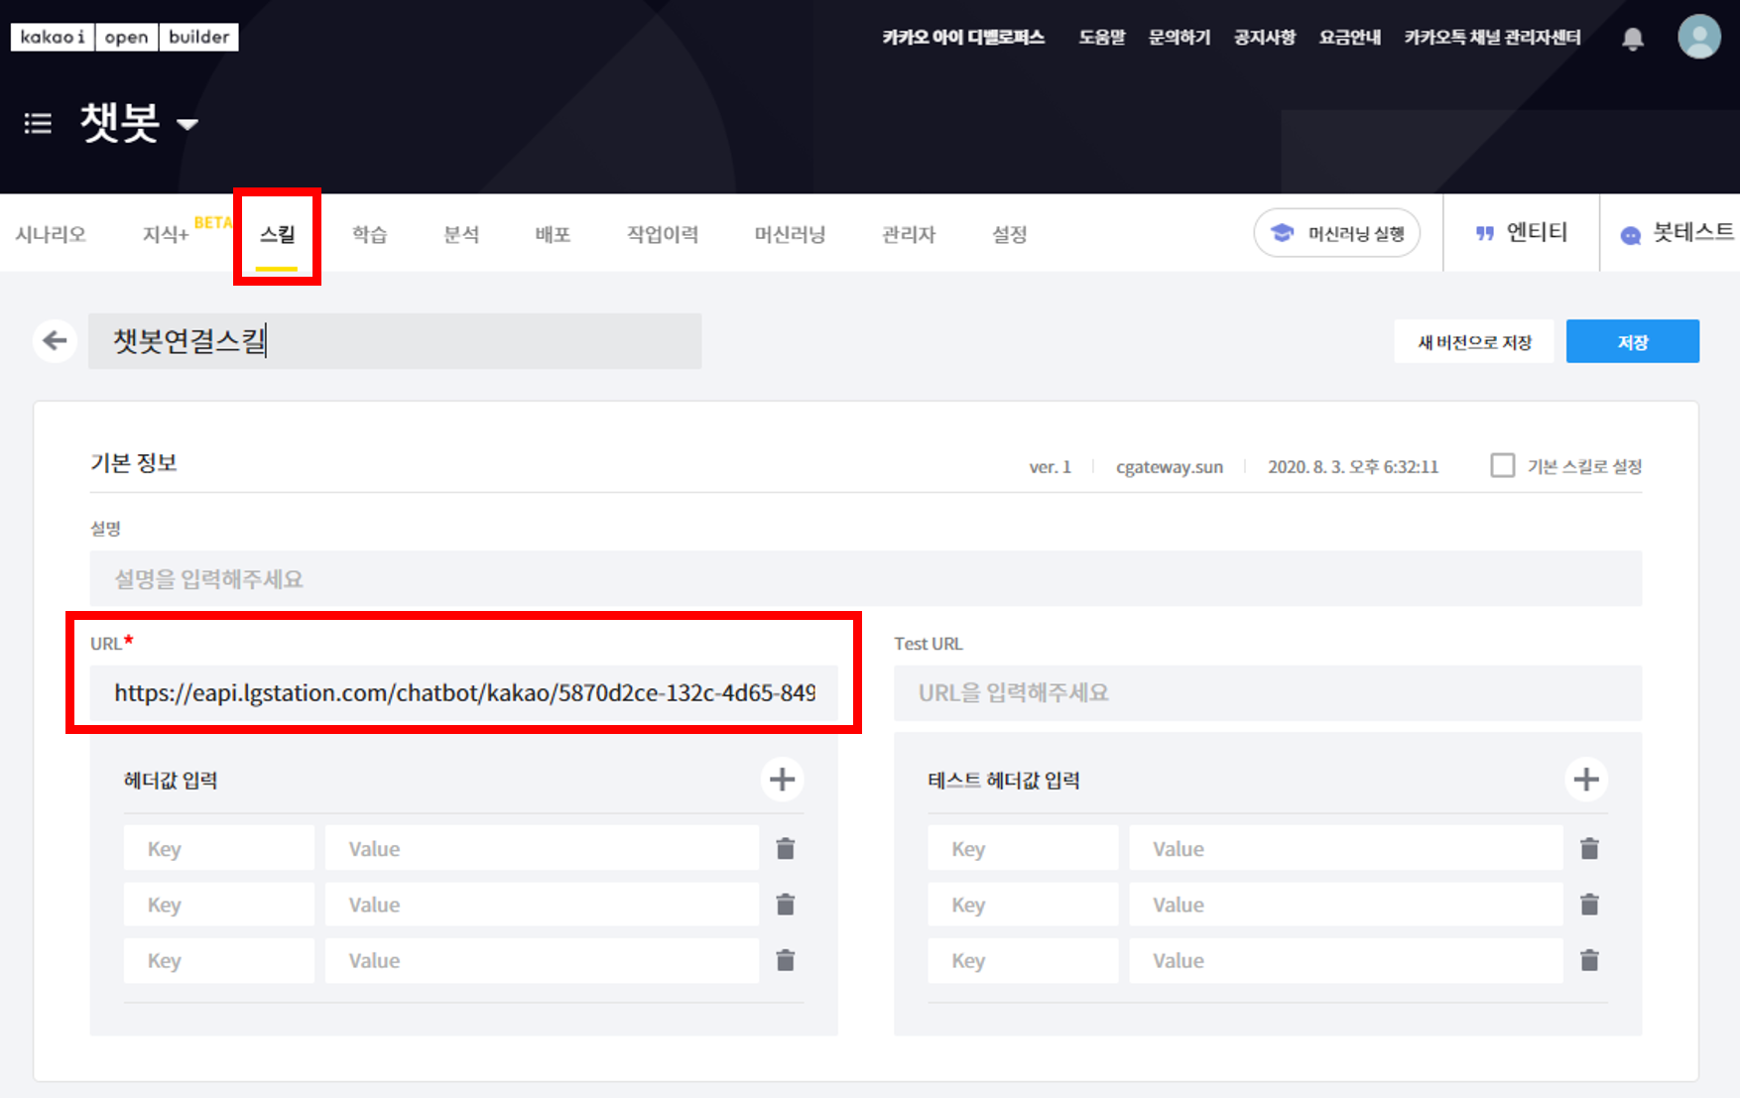Delete the first header key-value row
1740x1098 pixels.
click(x=785, y=849)
